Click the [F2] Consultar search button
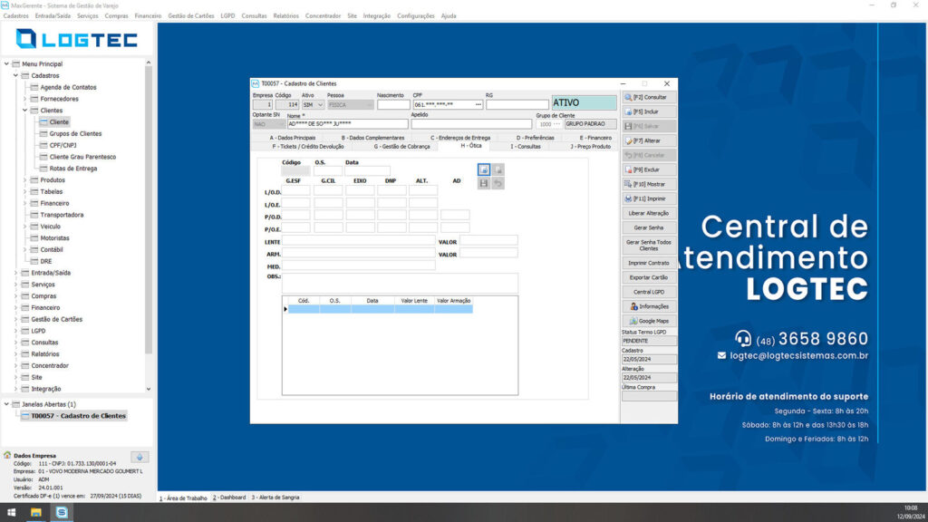The image size is (928, 522). (649, 97)
